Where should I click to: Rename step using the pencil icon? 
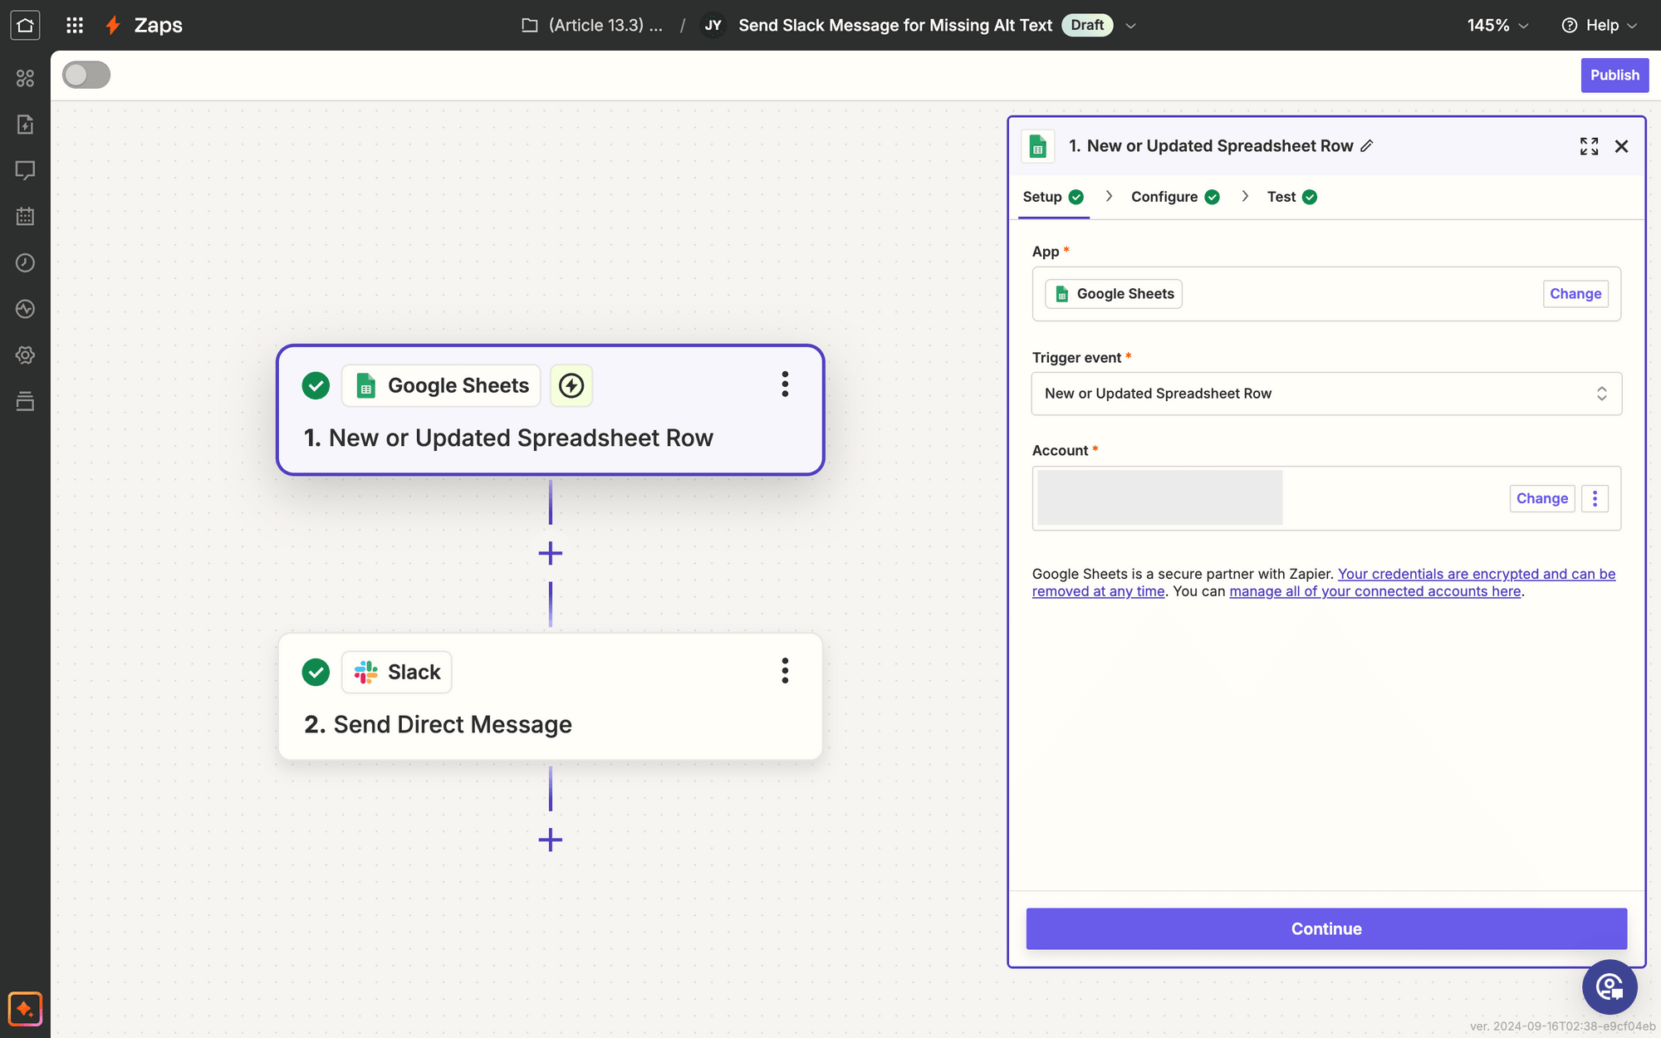click(x=1367, y=146)
